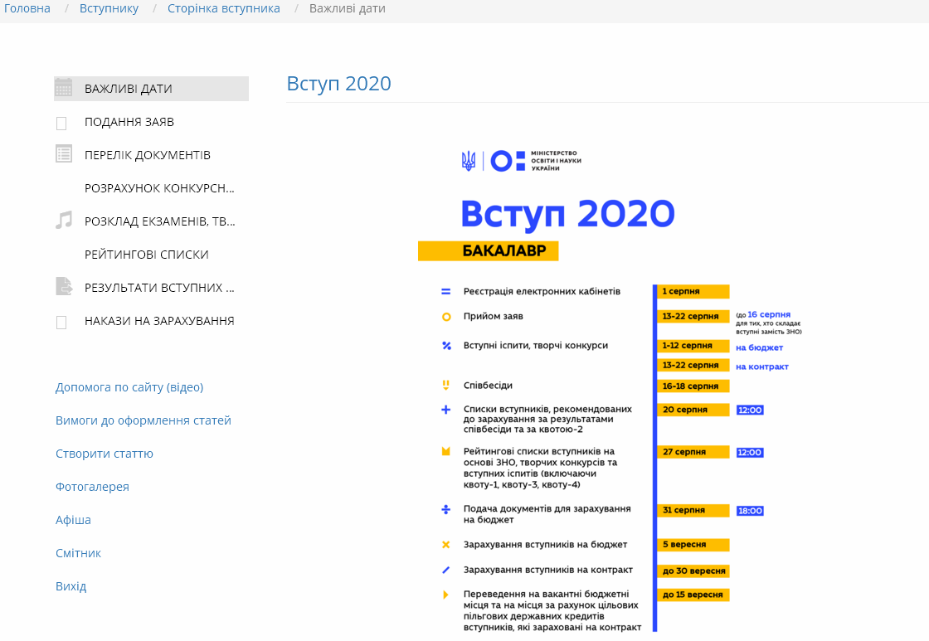Click the Вступ 2020 page heading

(x=338, y=83)
